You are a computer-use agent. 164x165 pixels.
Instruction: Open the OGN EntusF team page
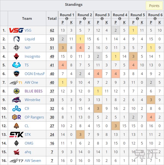pyautogui.click(x=34, y=74)
